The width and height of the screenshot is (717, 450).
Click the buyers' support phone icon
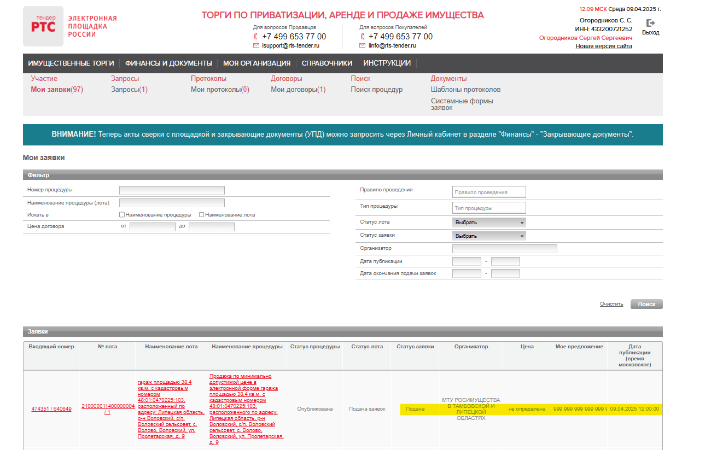tap(362, 37)
